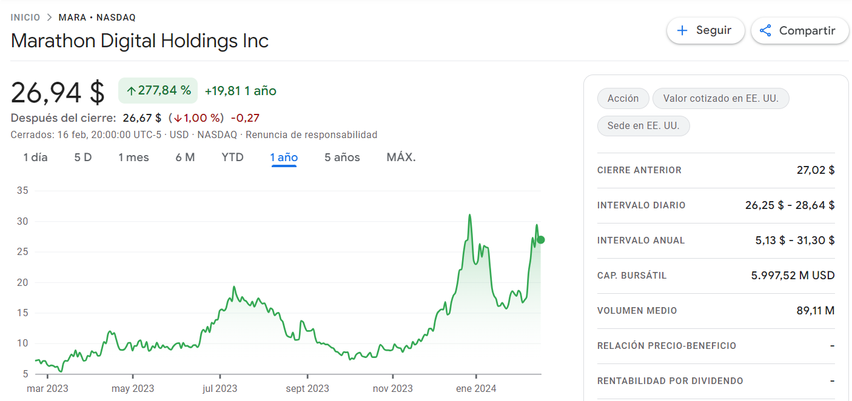Click the 26,25 $ - 28,64 $ daily range
Screen dimensions: 852x401
(790, 205)
